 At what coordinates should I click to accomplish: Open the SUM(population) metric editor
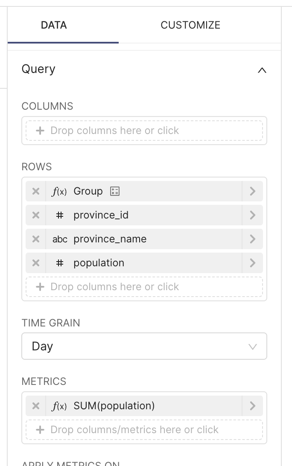click(x=252, y=406)
